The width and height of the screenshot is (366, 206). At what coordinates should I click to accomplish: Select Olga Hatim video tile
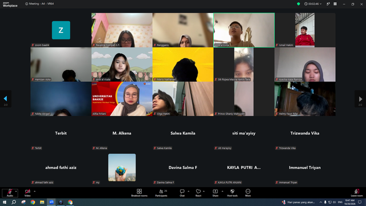[183, 99]
